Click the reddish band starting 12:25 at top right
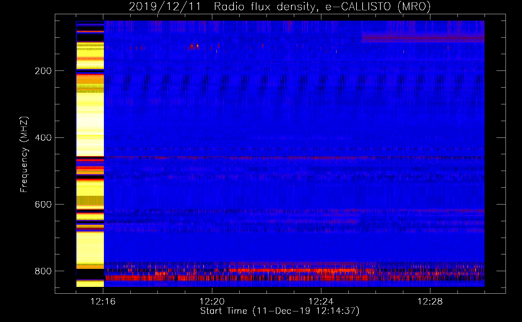The width and height of the screenshot is (522, 322). (423, 37)
